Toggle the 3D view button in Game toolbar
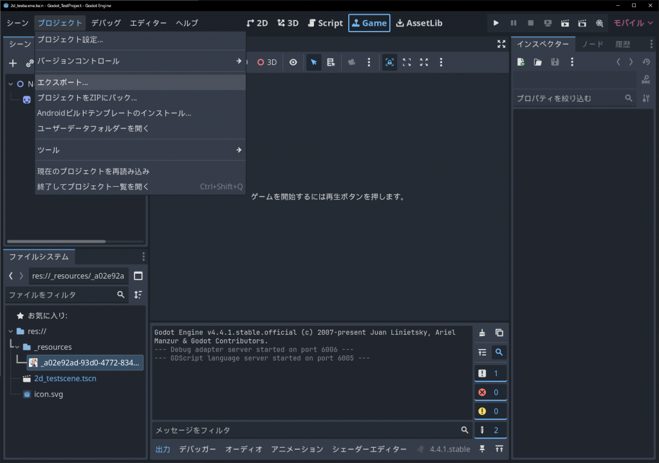Image resolution: width=659 pixels, height=463 pixels. [266, 62]
